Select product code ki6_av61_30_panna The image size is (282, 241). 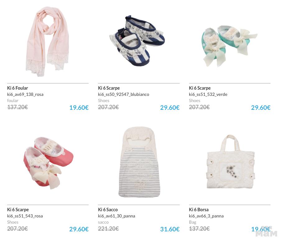click(117, 216)
